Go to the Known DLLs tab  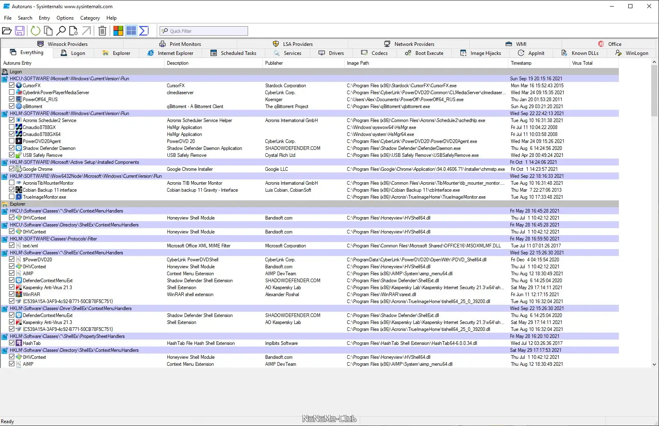tap(580, 53)
